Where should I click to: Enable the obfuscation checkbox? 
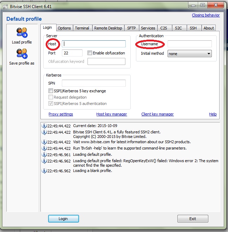pos(90,53)
